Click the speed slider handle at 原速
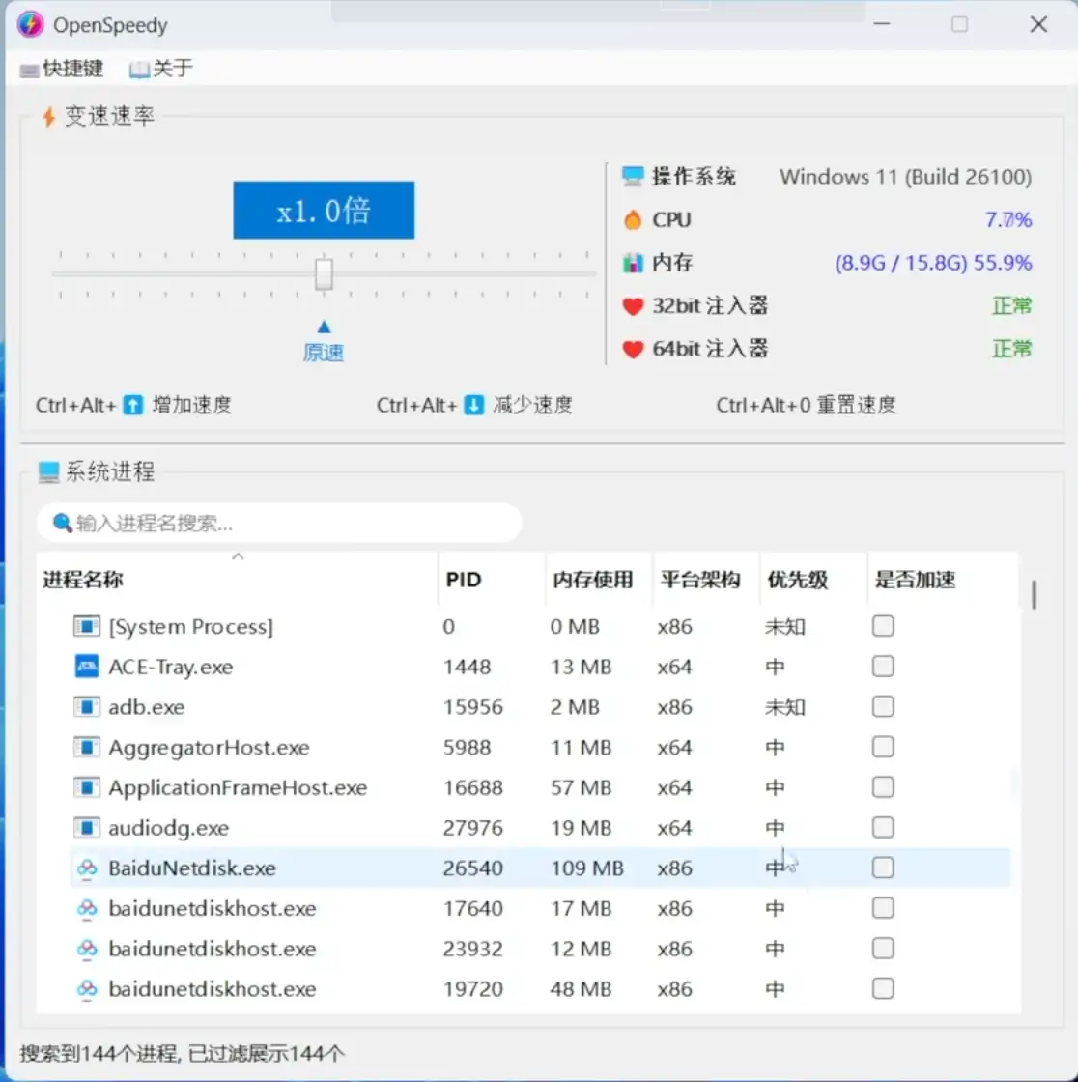The image size is (1078, 1082). (x=324, y=274)
